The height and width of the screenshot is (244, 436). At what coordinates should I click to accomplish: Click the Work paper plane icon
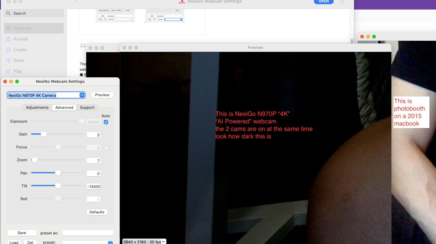(8, 61)
